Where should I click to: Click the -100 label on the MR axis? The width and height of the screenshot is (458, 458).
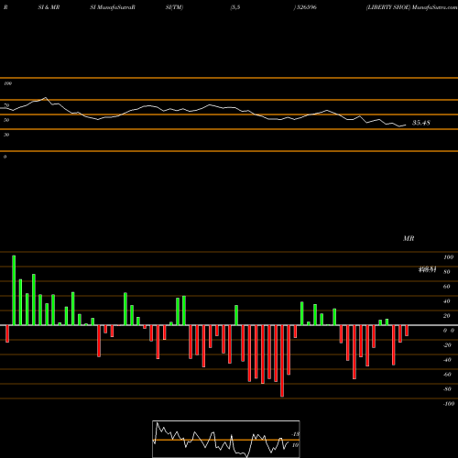pyautogui.click(x=449, y=404)
